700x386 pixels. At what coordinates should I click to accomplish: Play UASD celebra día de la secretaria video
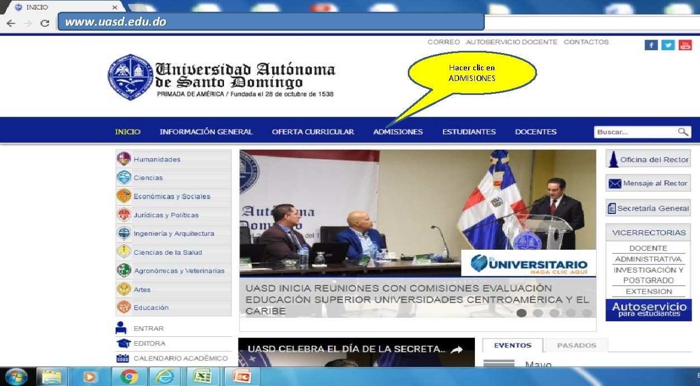(356, 352)
